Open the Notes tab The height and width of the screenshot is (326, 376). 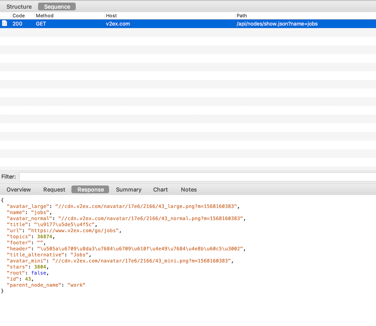189,190
